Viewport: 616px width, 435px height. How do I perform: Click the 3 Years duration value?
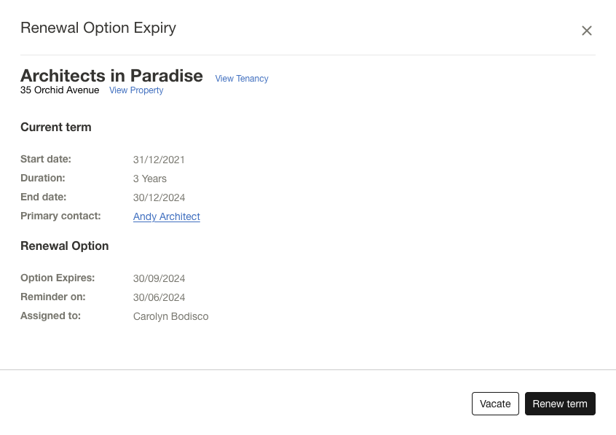(x=150, y=178)
